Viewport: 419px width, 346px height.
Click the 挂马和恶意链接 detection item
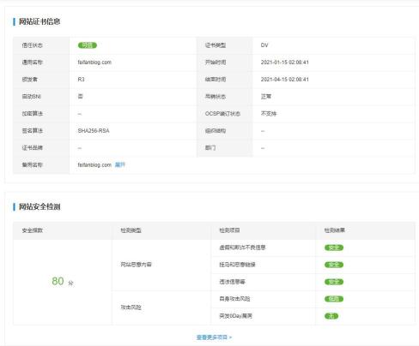(x=237, y=265)
